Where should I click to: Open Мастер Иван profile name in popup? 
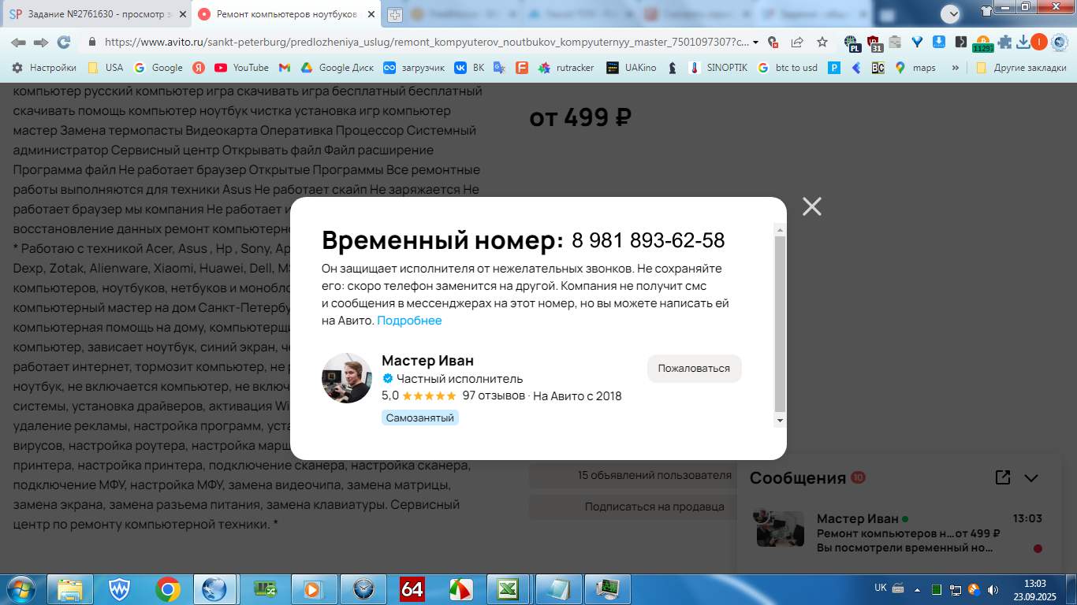pyautogui.click(x=427, y=361)
